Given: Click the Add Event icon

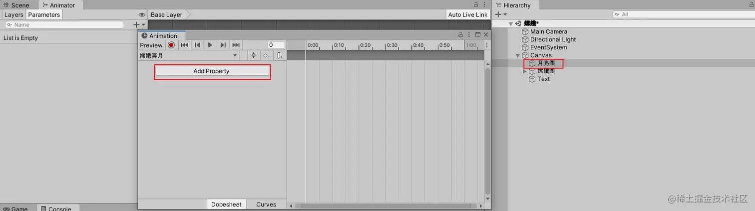Looking at the screenshot, I should (x=280, y=56).
